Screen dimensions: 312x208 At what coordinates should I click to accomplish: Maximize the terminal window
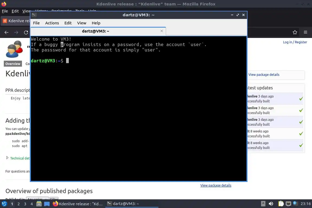tap(238, 15)
